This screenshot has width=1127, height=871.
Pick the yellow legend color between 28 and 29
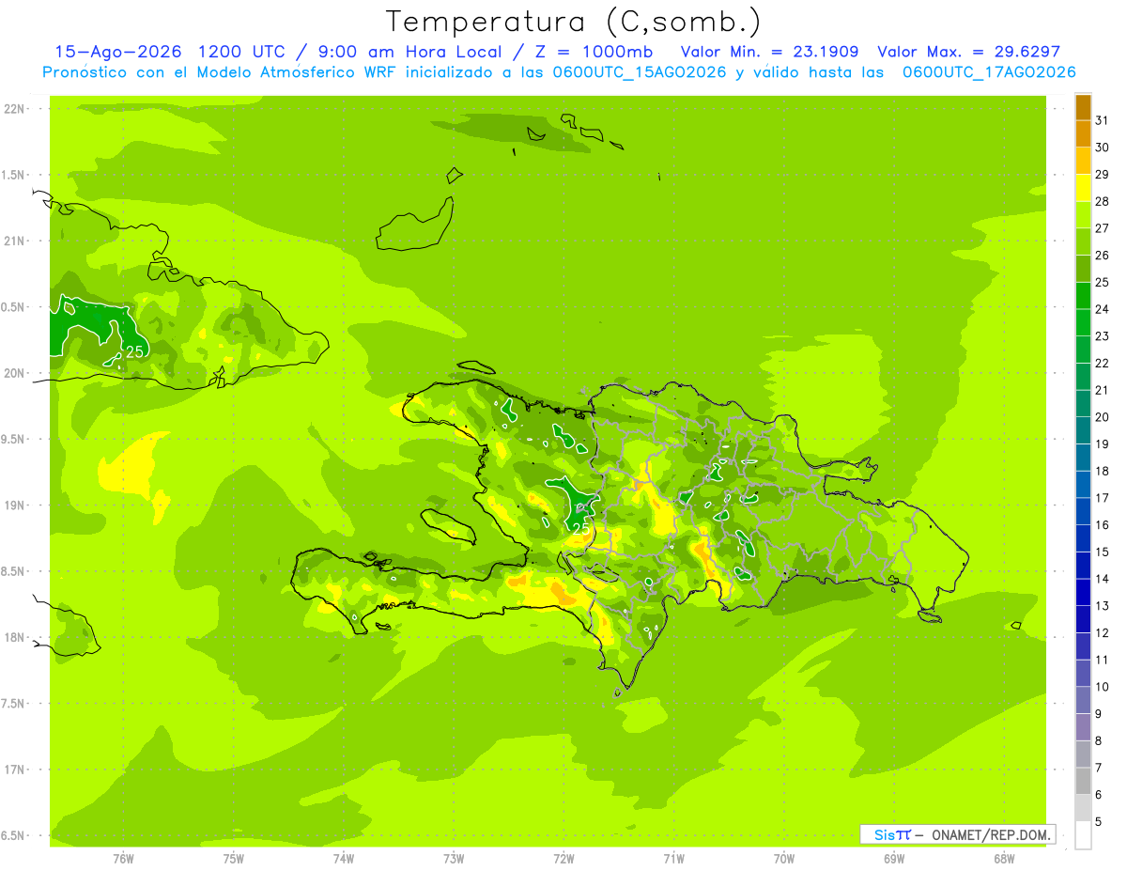[1083, 188]
